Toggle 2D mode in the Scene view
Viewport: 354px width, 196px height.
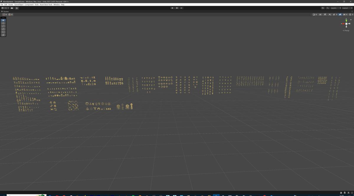click(x=320, y=14)
